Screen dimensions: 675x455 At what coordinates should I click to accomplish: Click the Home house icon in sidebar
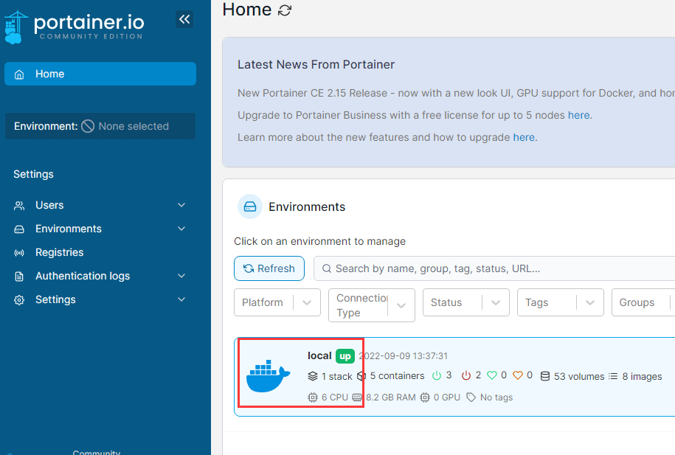[19, 74]
